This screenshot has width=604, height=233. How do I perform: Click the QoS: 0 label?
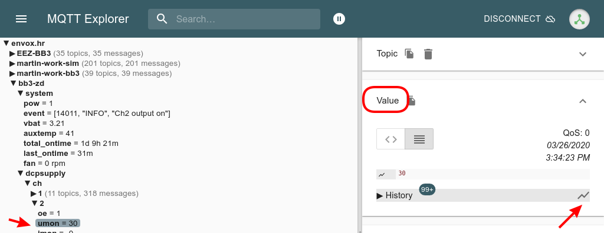[x=576, y=133]
